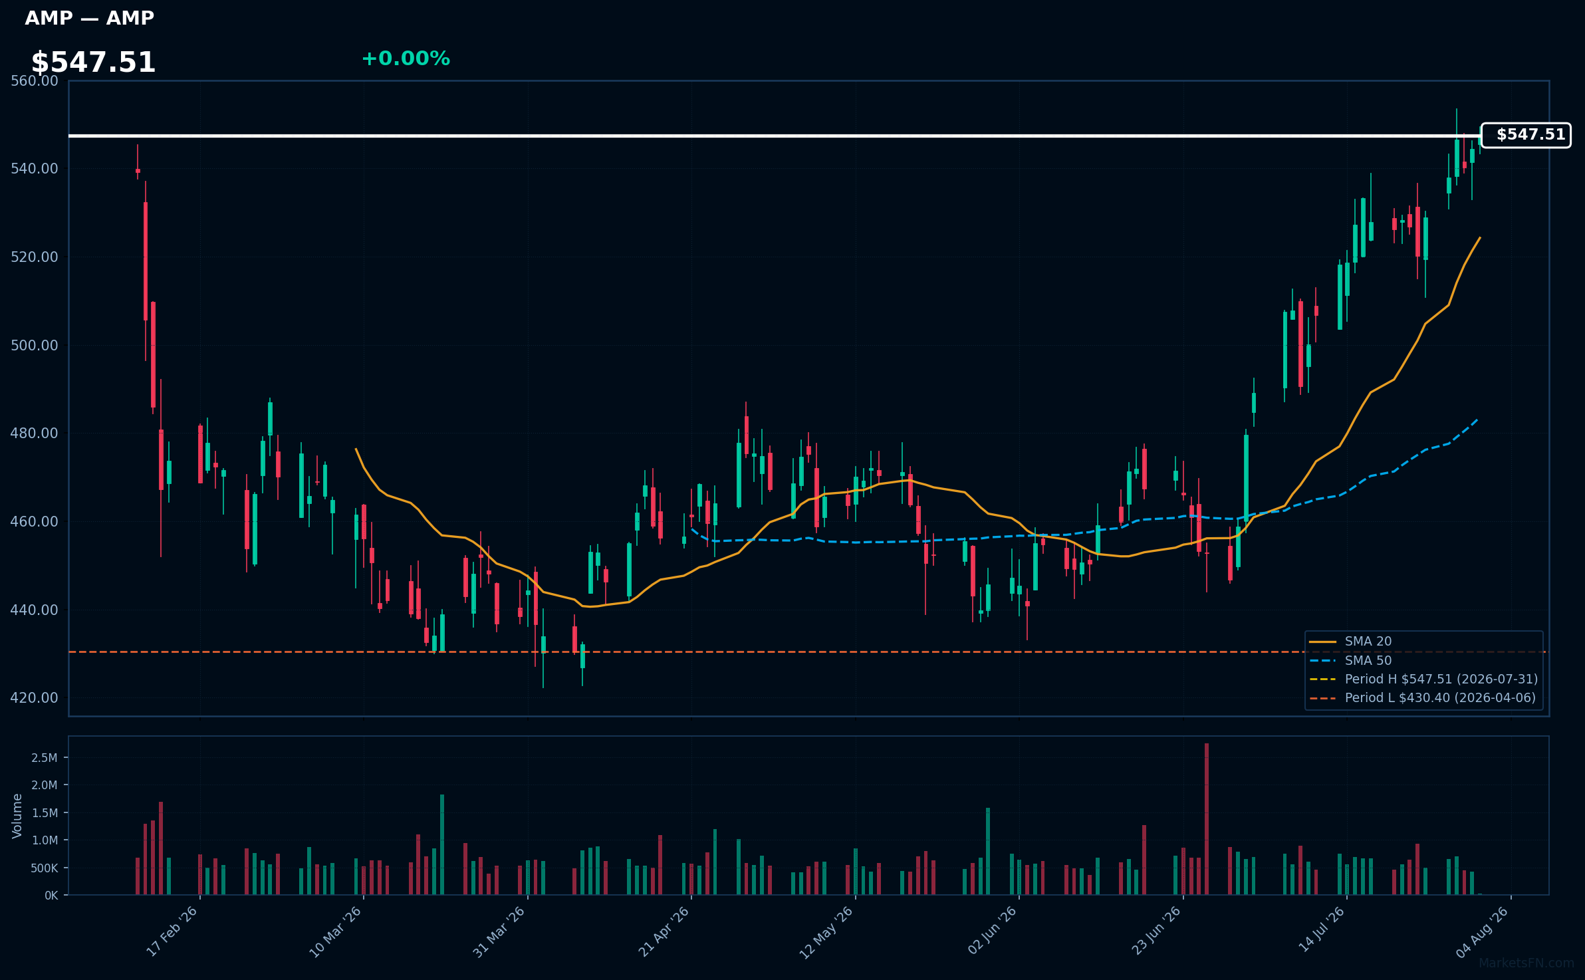The height and width of the screenshot is (980, 1585).
Task: Click the 560.00 price axis label
Action: 35,81
